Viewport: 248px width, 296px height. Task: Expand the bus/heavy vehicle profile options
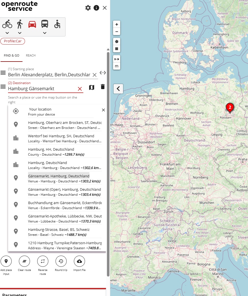pos(45,33)
